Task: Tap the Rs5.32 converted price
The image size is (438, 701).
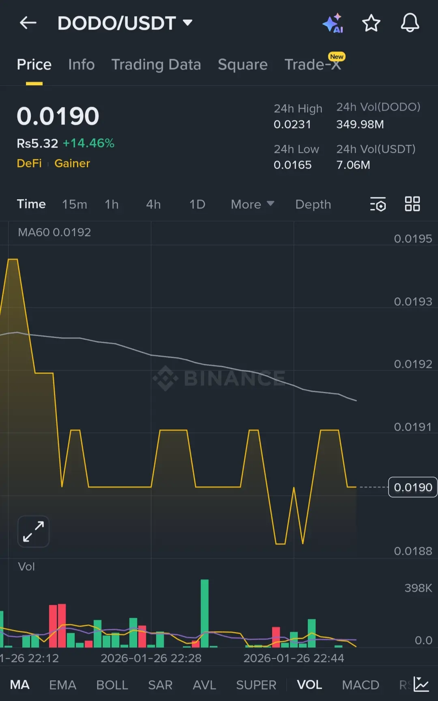Action: pos(37,143)
